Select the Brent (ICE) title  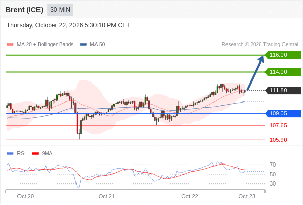[24, 10]
